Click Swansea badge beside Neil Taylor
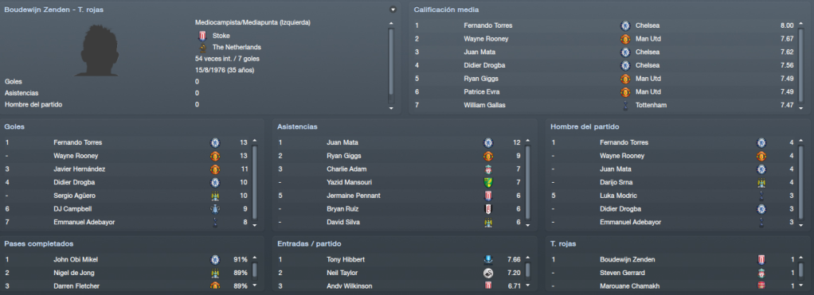This screenshot has width=814, height=295. point(488,273)
